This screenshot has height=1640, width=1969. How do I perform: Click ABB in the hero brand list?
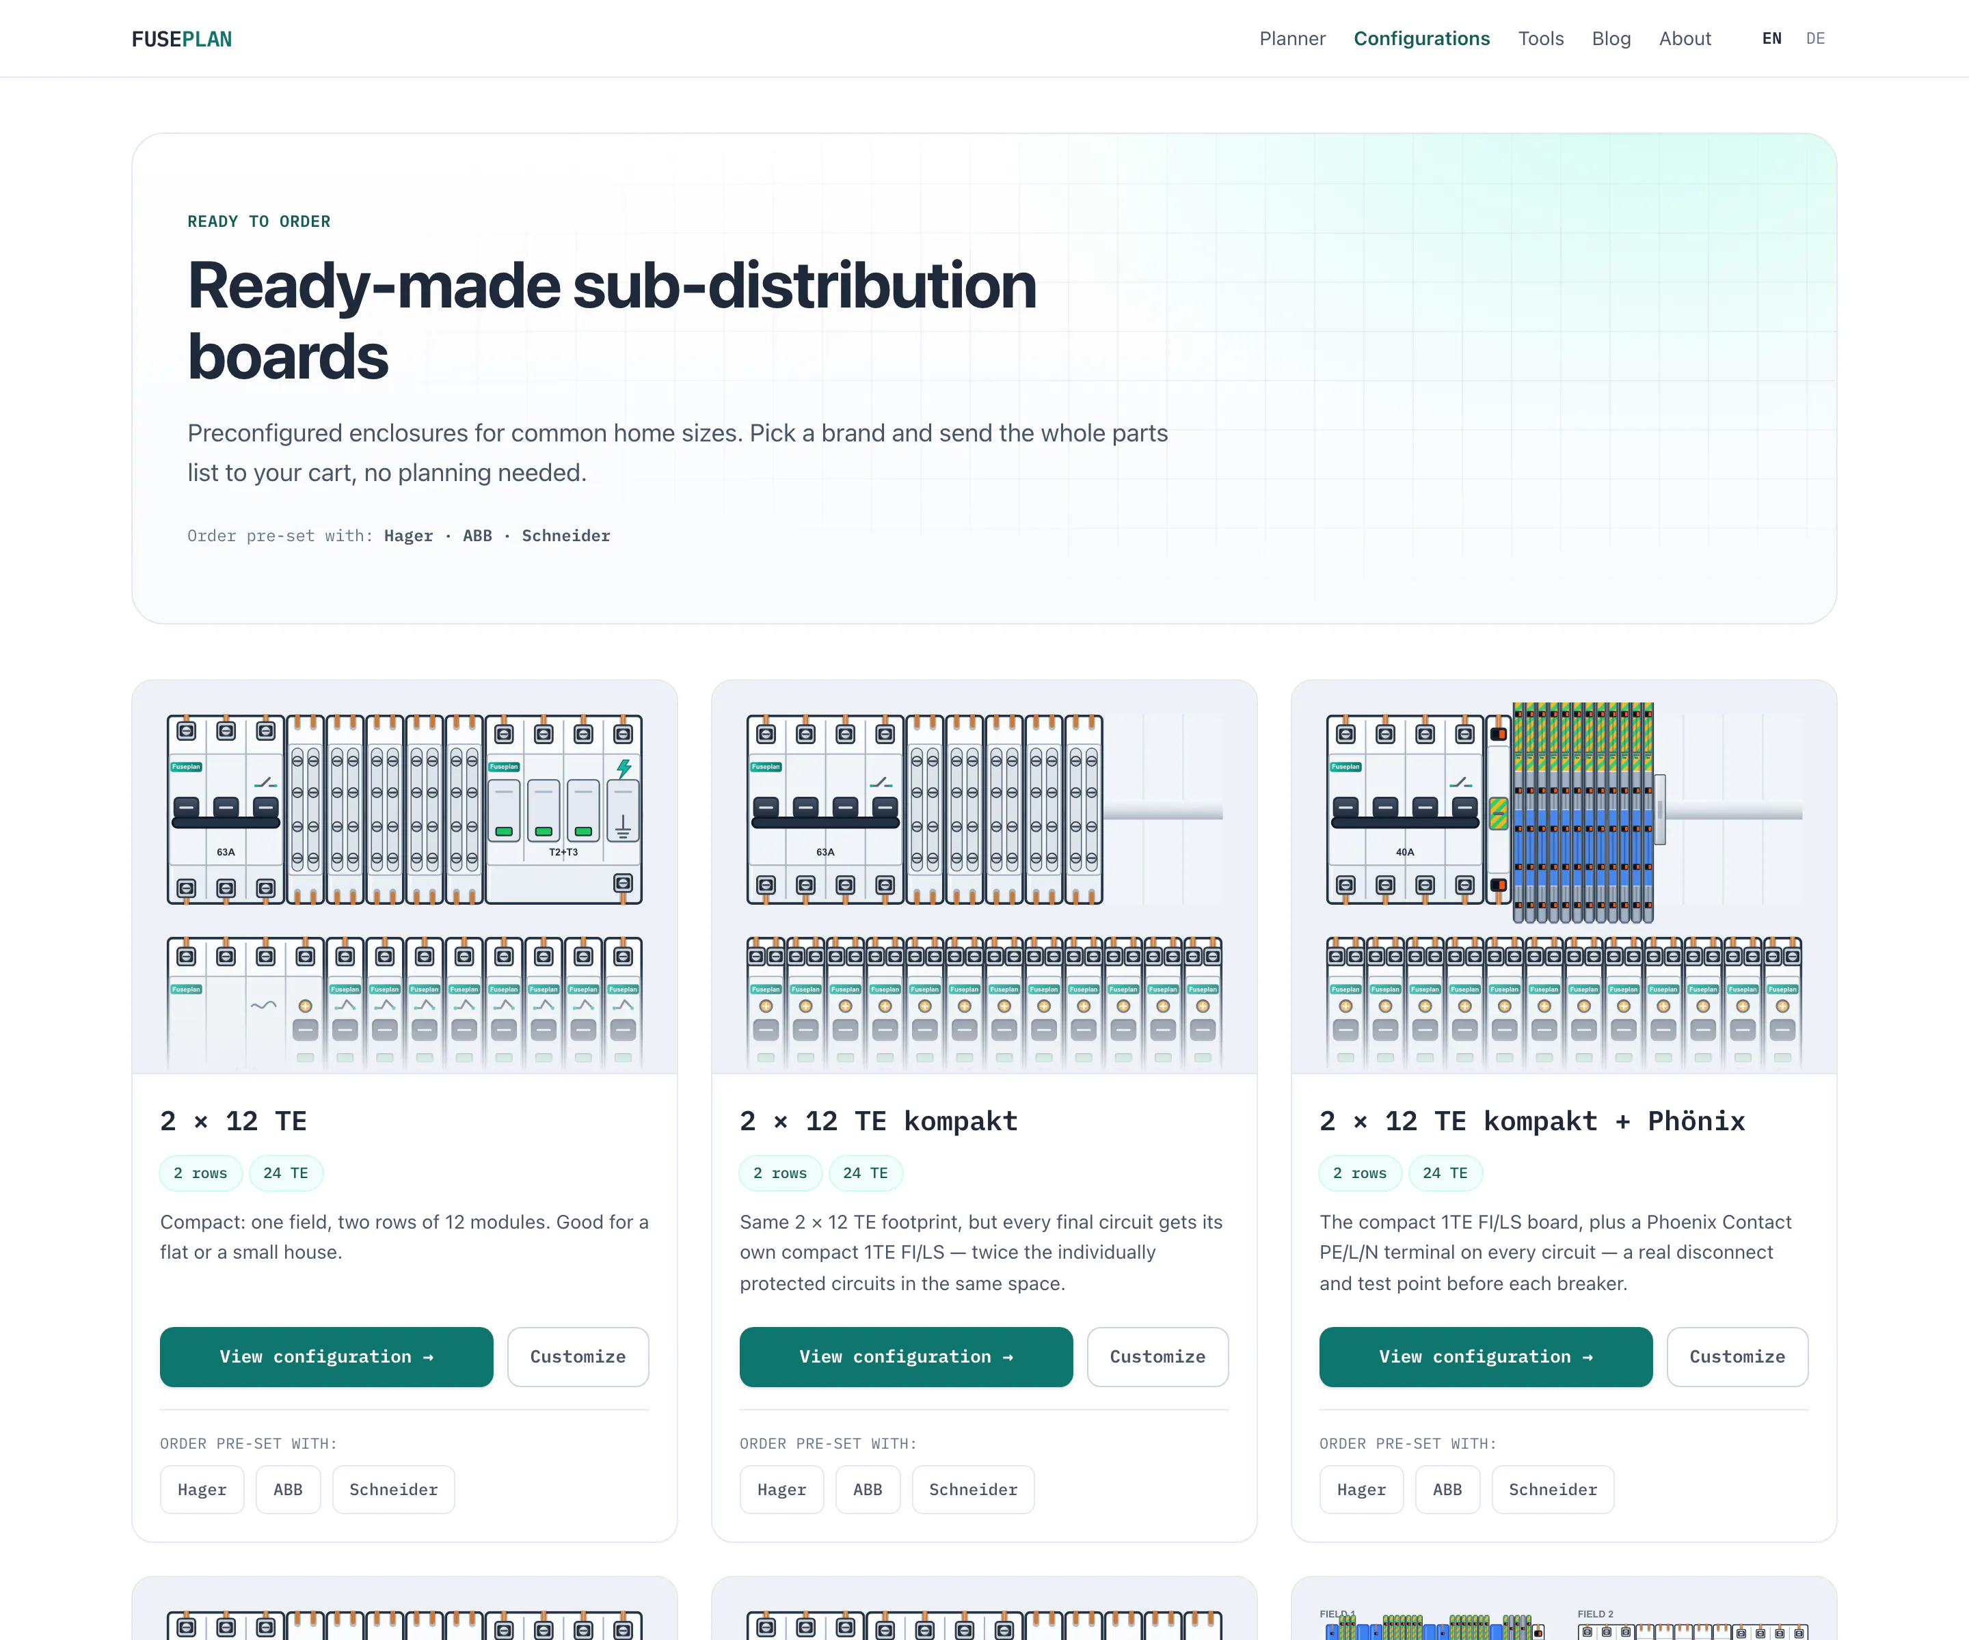pos(477,535)
